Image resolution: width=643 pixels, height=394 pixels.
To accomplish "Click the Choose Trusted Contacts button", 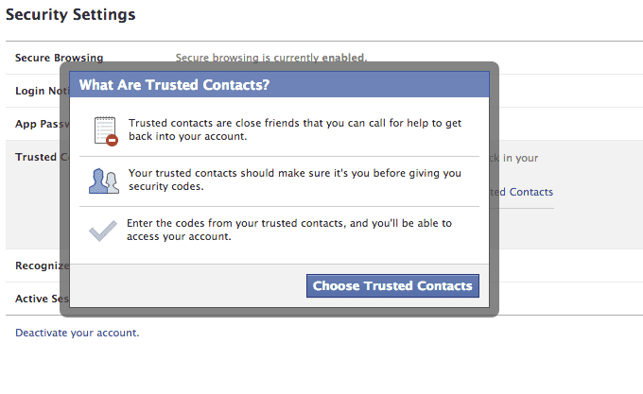I will coord(392,285).
